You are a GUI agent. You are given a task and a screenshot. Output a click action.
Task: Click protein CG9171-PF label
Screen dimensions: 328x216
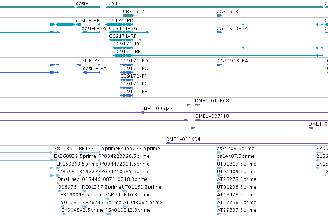[133, 76]
